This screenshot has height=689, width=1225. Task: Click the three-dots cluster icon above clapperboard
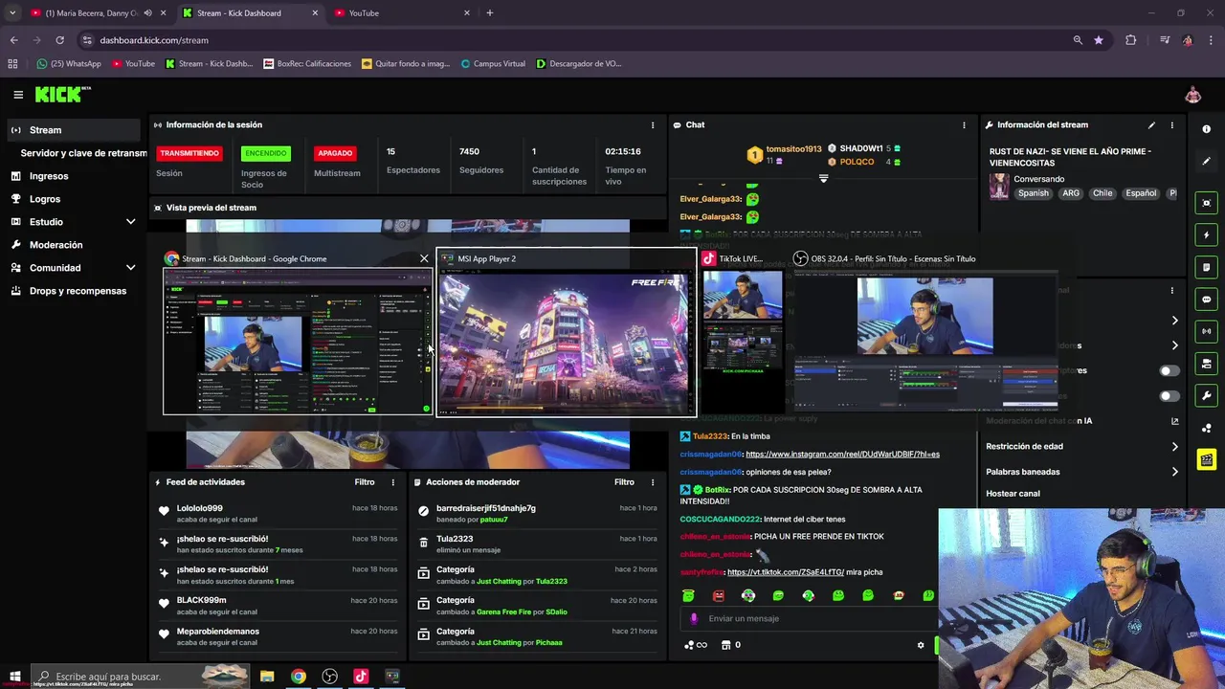pyautogui.click(x=1206, y=428)
